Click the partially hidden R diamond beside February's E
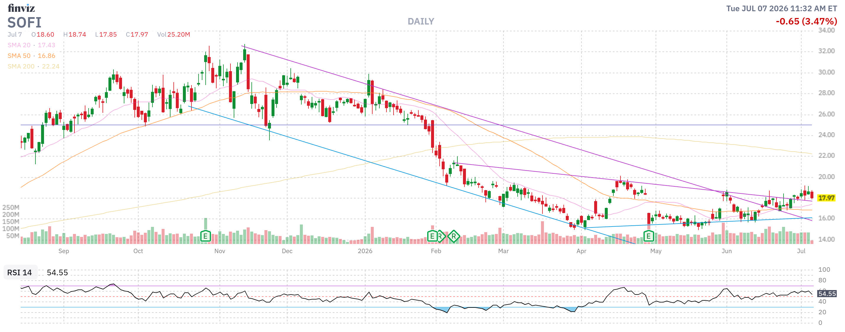The image size is (845, 332). (441, 236)
